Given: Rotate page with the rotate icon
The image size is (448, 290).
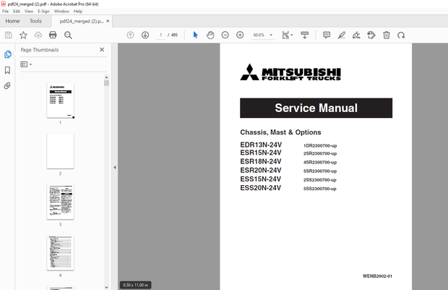Looking at the screenshot, I should (401, 35).
